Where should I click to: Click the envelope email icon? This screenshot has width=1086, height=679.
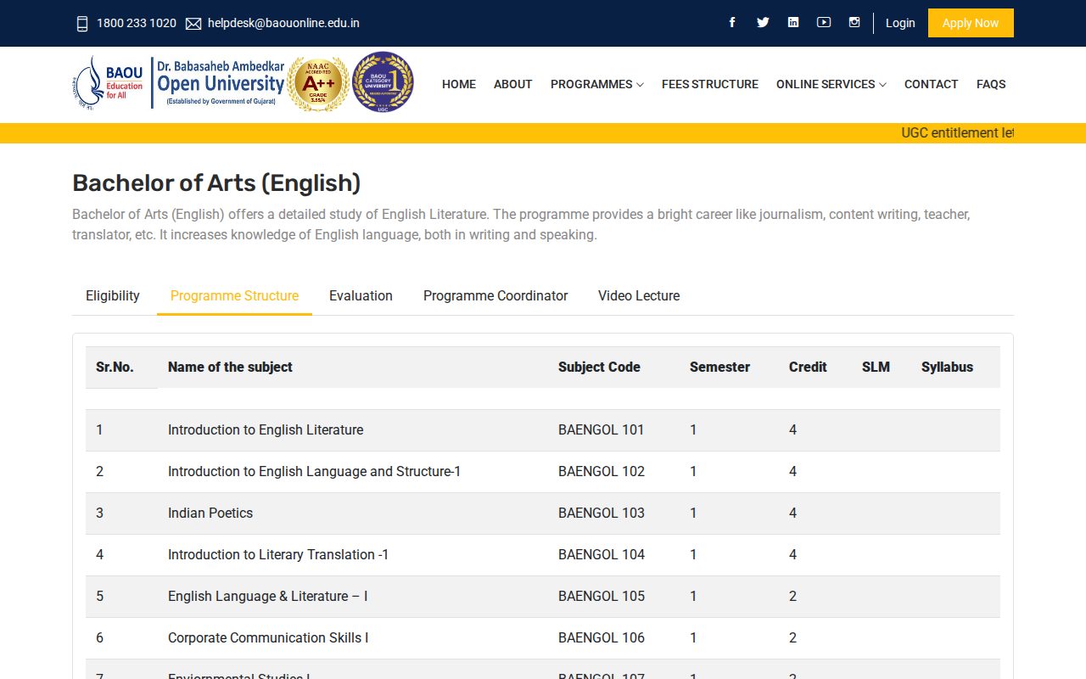[x=193, y=24]
